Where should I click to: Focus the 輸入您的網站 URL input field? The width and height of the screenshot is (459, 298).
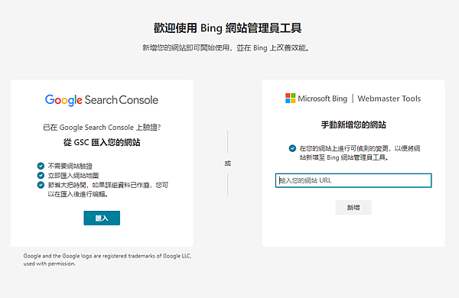pyautogui.click(x=353, y=180)
